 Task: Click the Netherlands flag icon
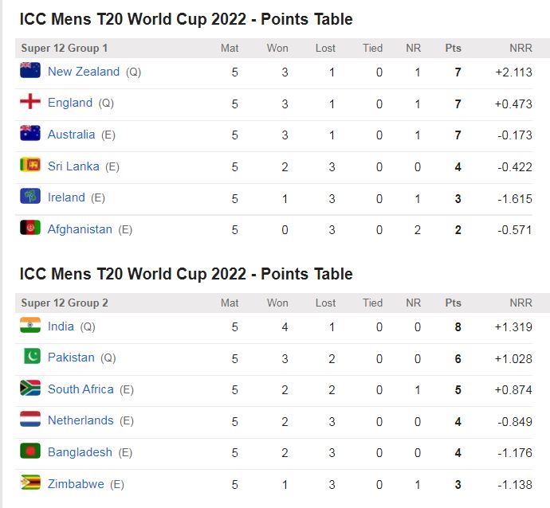(x=30, y=420)
